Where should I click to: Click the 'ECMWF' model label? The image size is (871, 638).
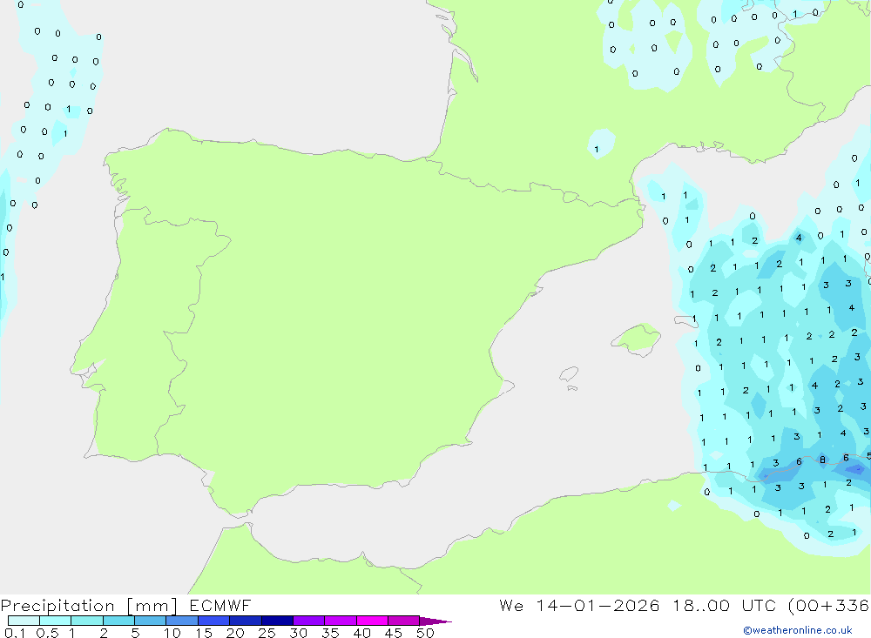coord(220,605)
